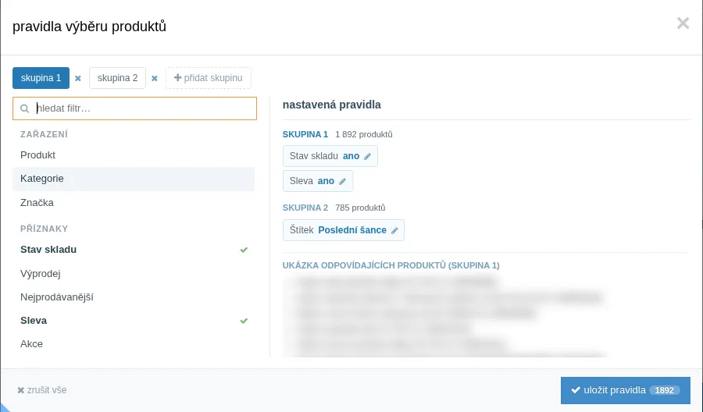Viewport: 703px width, 412px height.
Task: Select the Značka filter
Action: coord(134,203)
